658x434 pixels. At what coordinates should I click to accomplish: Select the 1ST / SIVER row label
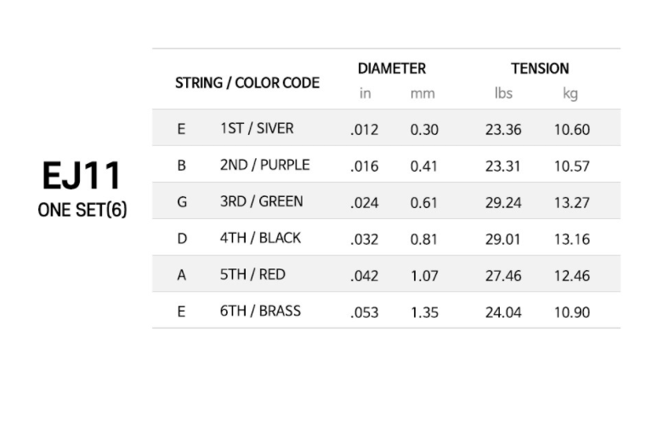257,128
